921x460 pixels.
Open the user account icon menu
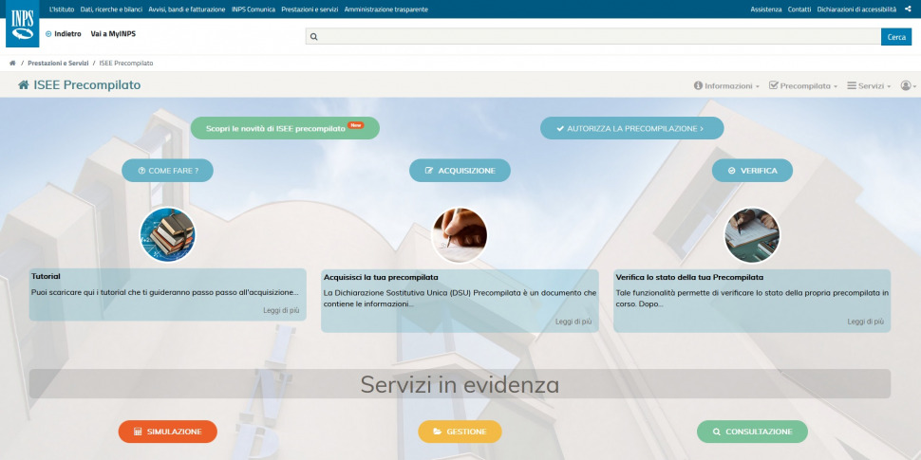point(908,85)
